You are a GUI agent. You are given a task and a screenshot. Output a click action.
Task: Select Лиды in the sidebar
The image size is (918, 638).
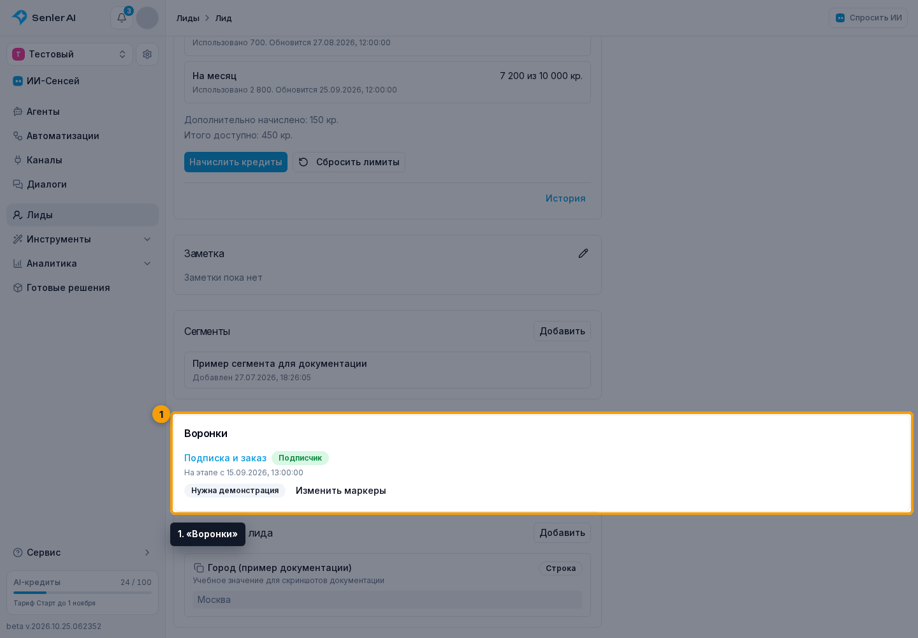tap(82, 215)
